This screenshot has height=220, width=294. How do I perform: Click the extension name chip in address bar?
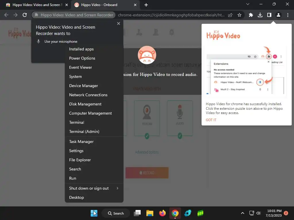[x=73, y=15]
